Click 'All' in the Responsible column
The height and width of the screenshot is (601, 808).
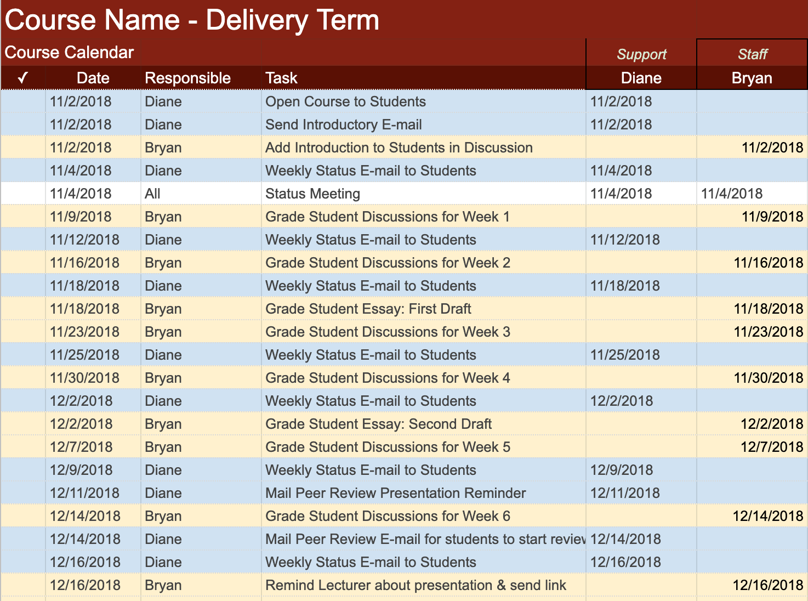coord(153,194)
